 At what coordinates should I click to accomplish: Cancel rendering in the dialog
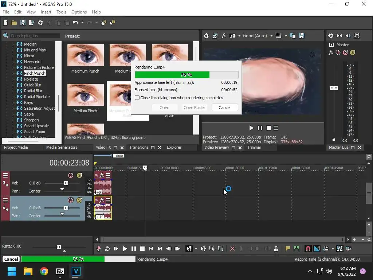[224, 108]
